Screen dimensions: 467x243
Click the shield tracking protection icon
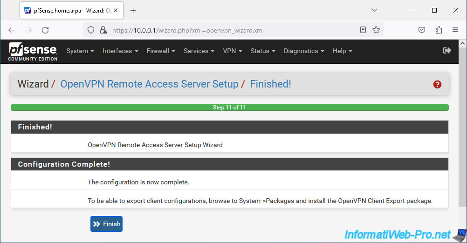(91, 30)
